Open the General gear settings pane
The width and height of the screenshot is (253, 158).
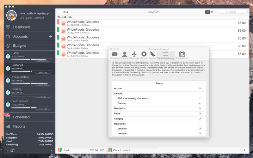click(144, 55)
